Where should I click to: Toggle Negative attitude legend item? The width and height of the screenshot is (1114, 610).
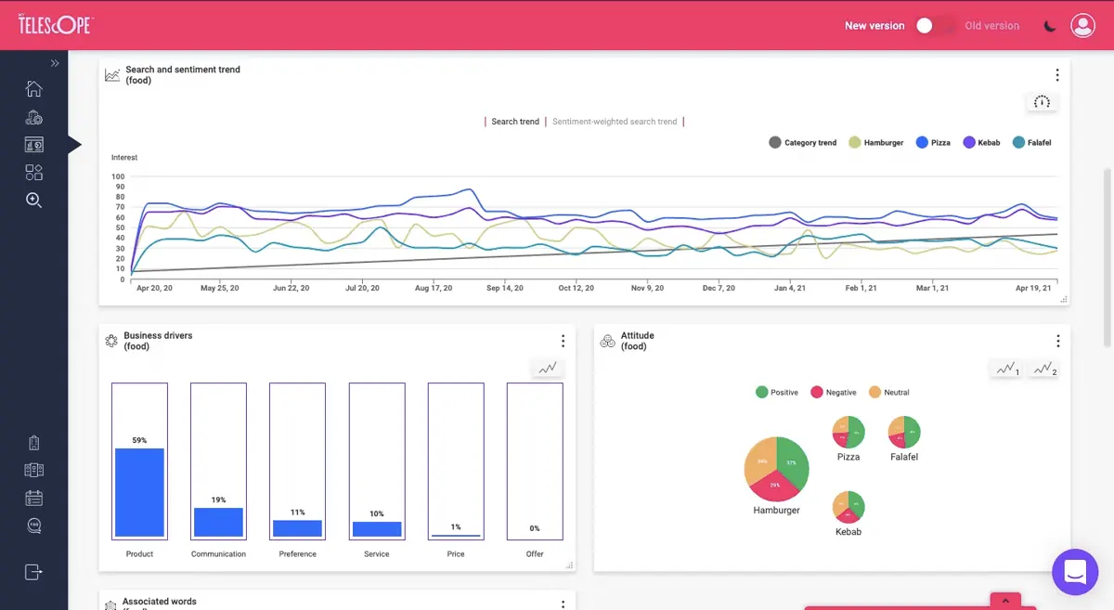point(834,393)
